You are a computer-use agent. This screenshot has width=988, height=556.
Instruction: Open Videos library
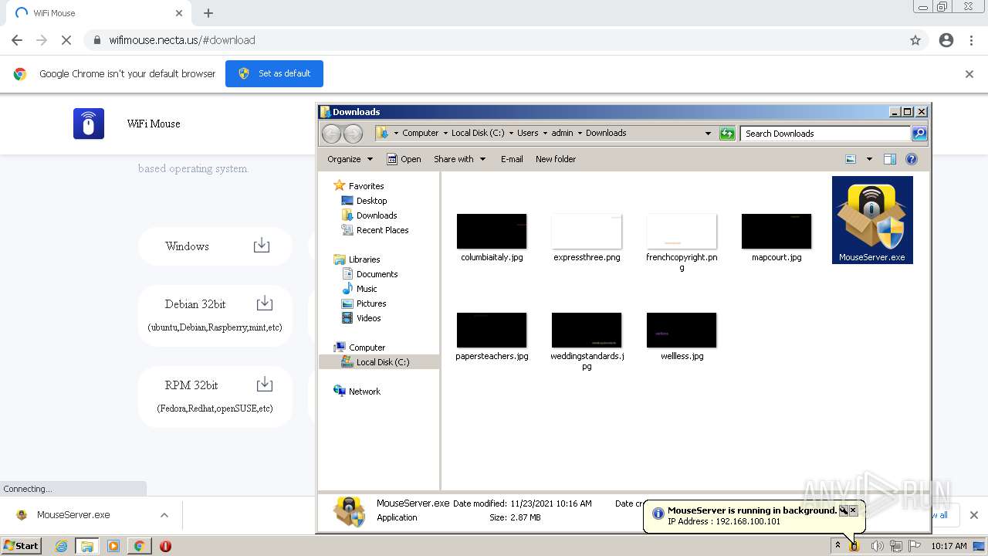click(368, 318)
